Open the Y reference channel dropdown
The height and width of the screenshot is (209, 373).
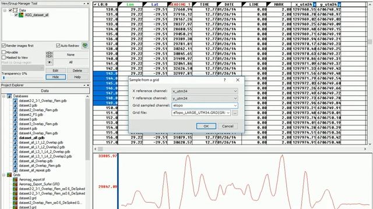click(x=235, y=98)
